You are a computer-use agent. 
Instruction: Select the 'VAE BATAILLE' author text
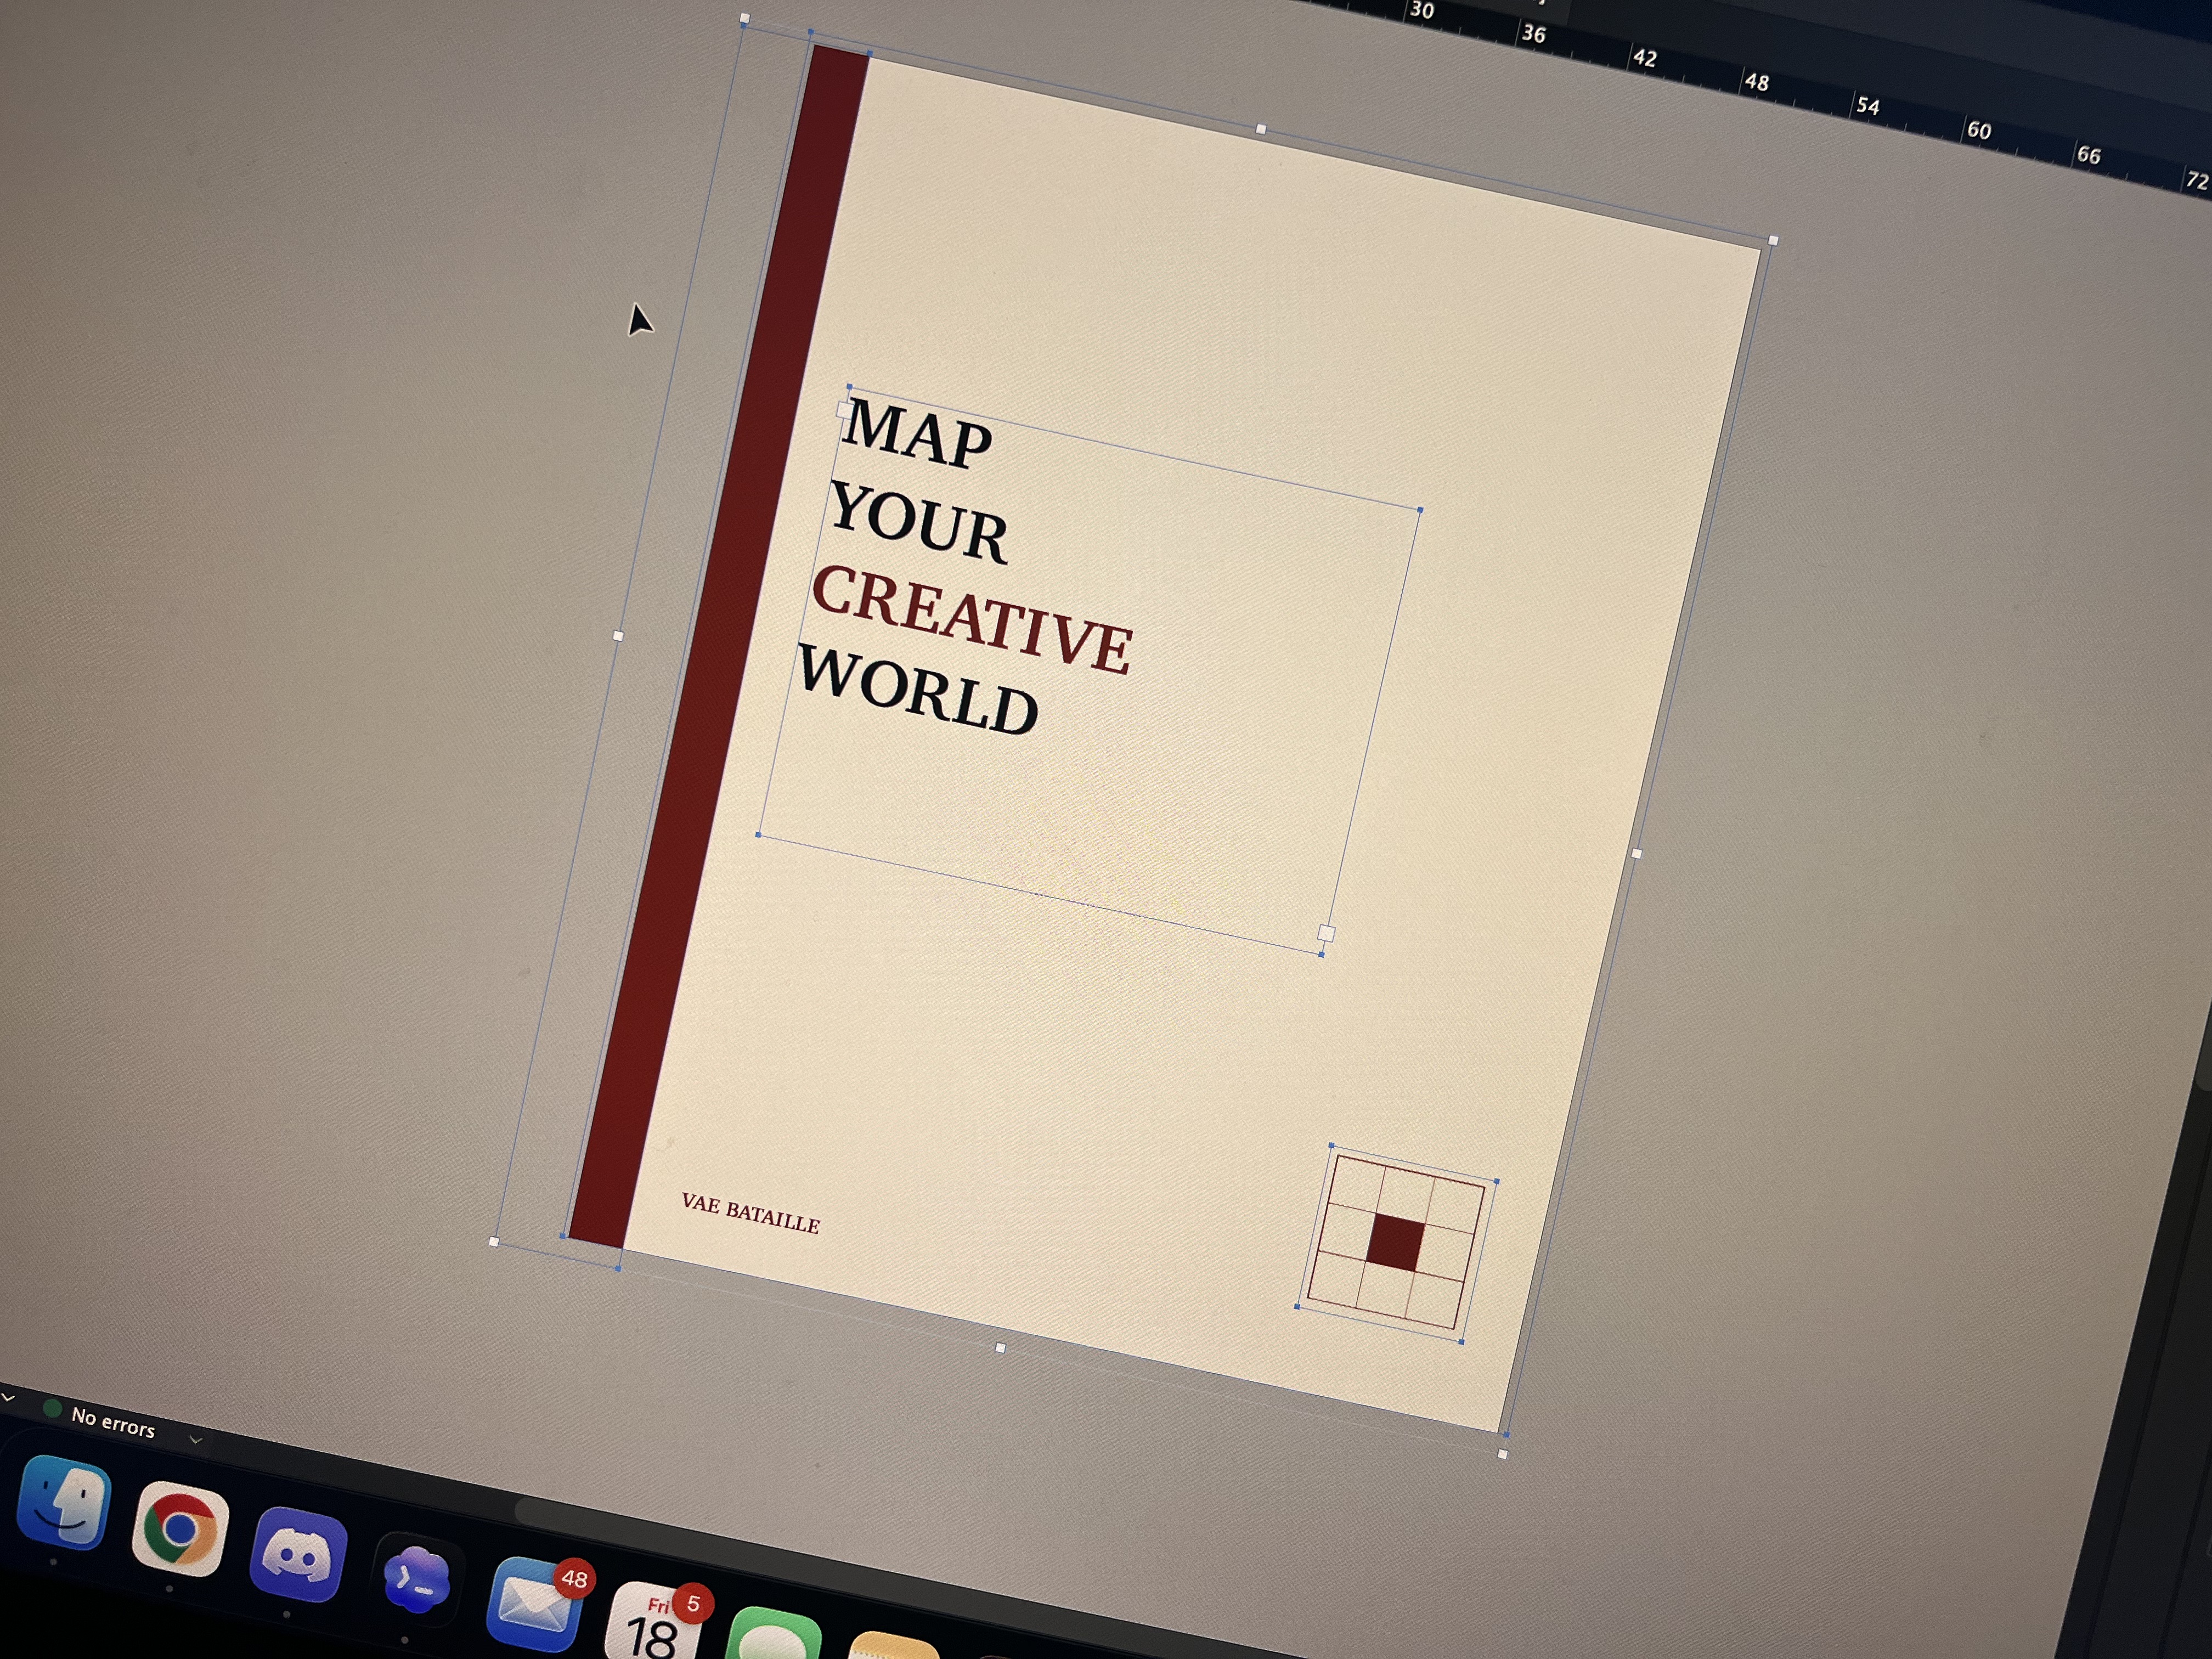point(750,1213)
